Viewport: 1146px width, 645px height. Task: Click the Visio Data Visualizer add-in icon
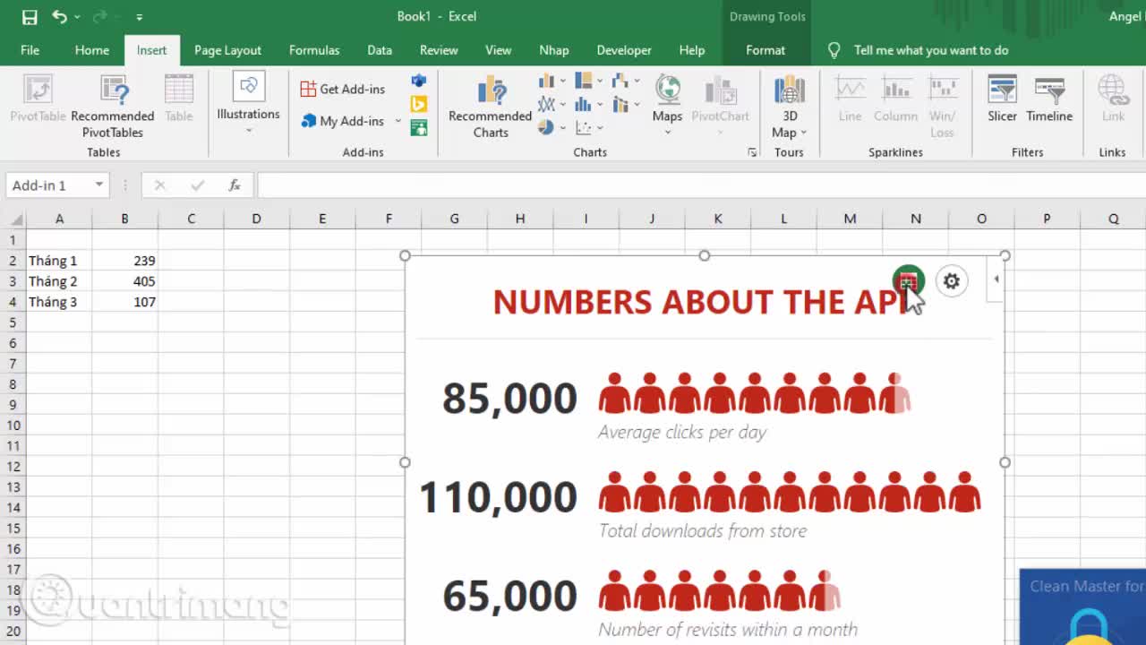418,82
